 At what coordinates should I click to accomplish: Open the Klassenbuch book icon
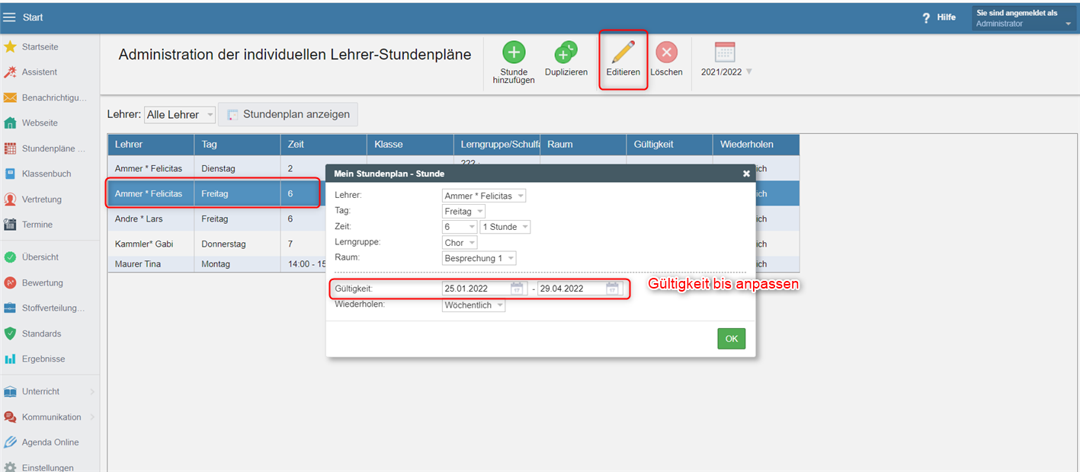point(10,174)
